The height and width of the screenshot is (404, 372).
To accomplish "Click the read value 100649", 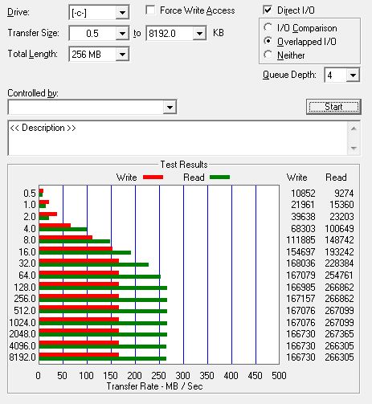I will pos(339,229).
